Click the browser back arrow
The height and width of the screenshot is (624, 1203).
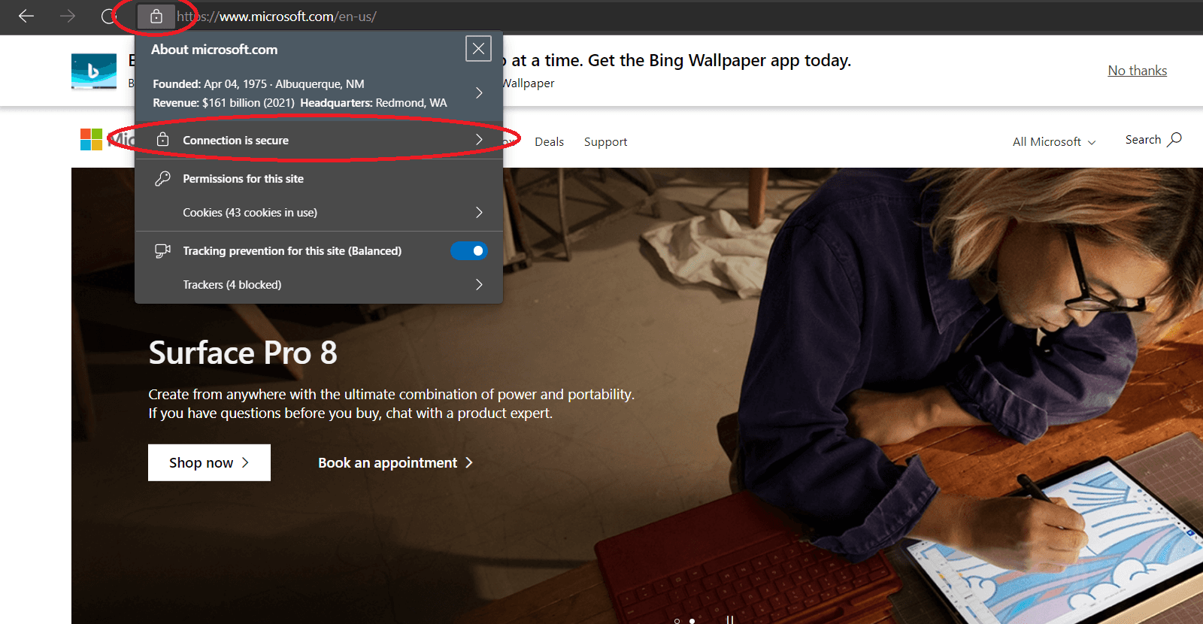point(26,16)
